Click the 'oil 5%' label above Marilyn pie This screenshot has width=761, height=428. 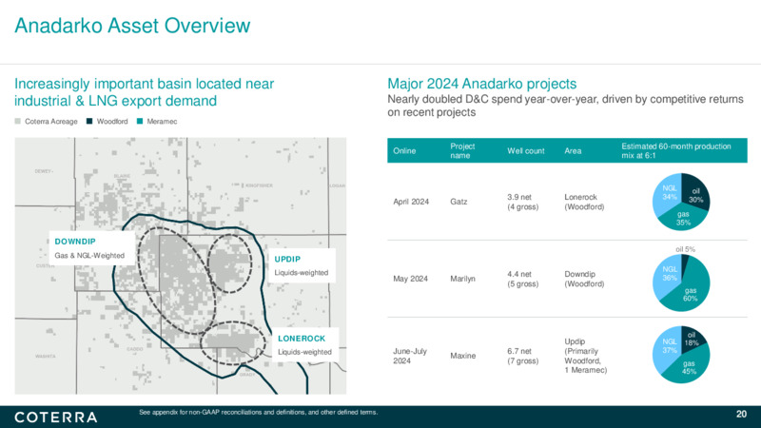685,249
